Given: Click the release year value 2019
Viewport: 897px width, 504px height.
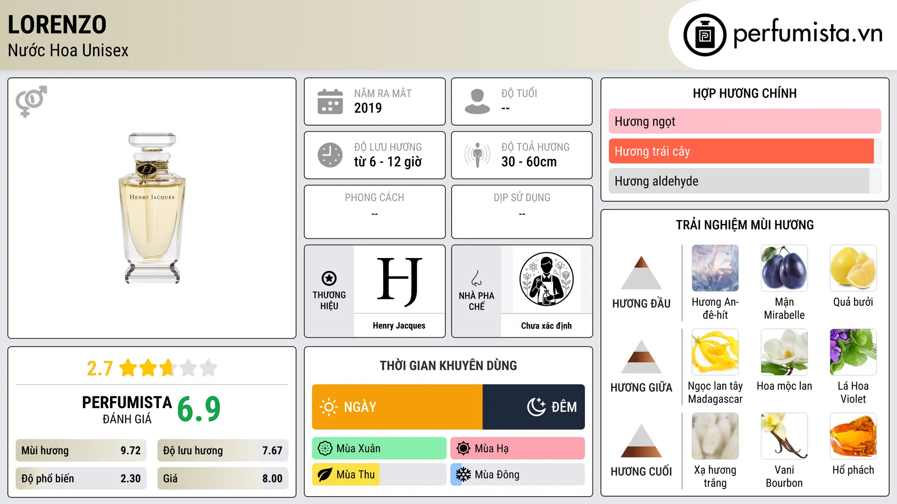Looking at the screenshot, I should click(x=368, y=108).
